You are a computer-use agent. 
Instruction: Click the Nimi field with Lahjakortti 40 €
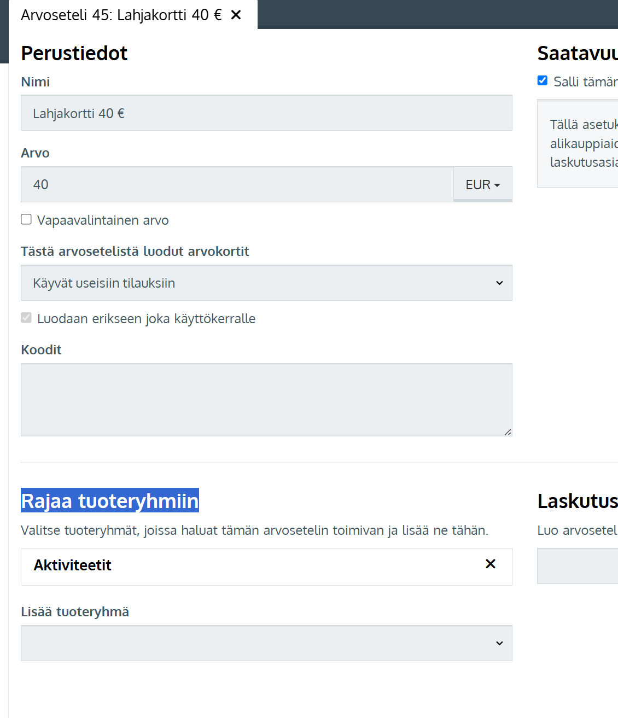point(266,113)
